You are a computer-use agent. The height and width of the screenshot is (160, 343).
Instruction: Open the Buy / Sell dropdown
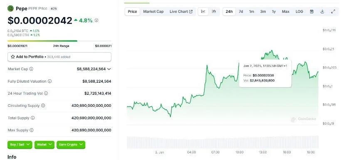20,145
